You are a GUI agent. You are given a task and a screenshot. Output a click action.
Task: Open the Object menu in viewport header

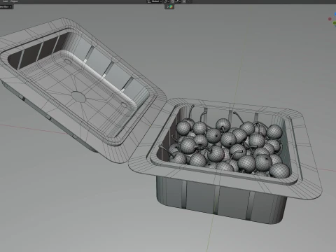[14, 1]
